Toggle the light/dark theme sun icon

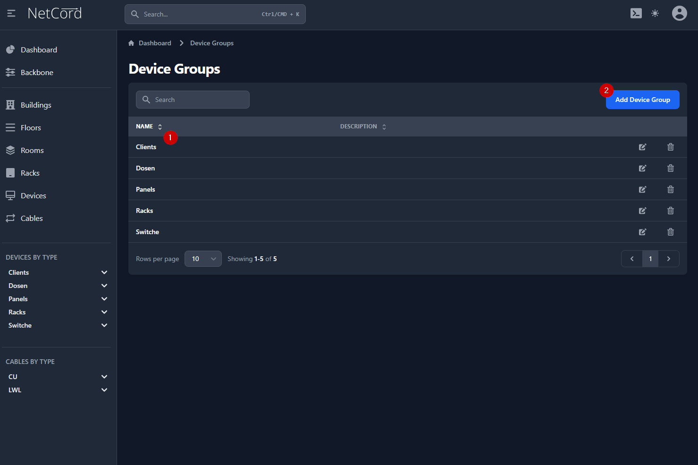pos(655,13)
